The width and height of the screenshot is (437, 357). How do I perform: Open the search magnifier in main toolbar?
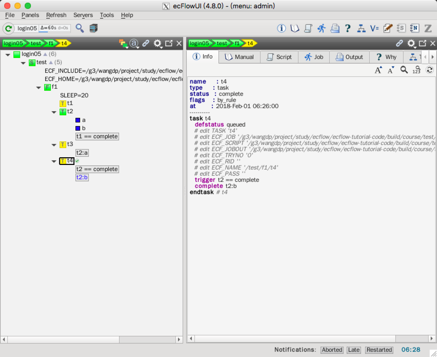click(x=80, y=28)
